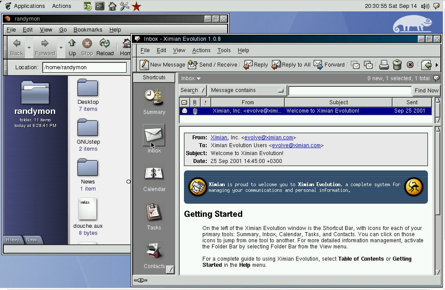Open the terminal launcher in the top panel
The width and height of the screenshot is (445, 290).
point(99,6)
